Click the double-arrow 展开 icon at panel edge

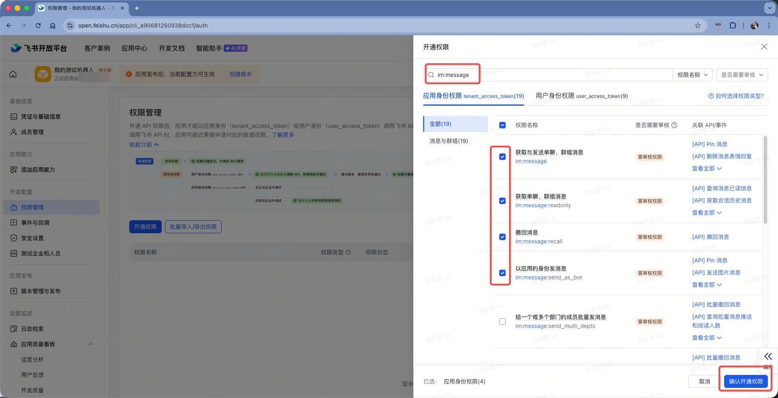click(768, 356)
